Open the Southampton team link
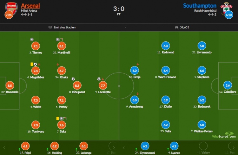 point(200,6)
